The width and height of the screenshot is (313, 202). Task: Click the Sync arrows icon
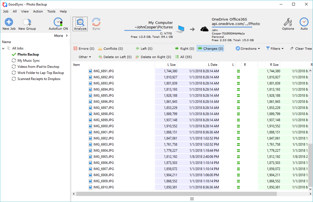[x=96, y=22]
